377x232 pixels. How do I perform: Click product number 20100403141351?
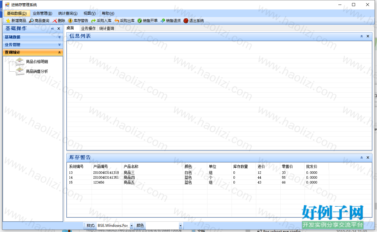point(106,177)
